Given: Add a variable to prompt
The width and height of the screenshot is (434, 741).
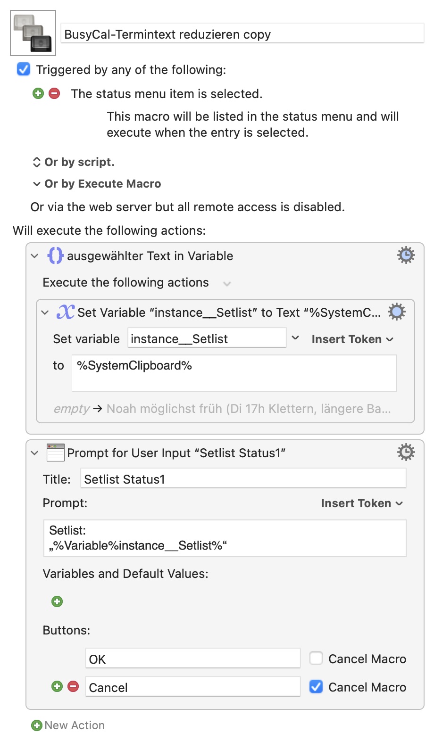Looking at the screenshot, I should pos(57,601).
